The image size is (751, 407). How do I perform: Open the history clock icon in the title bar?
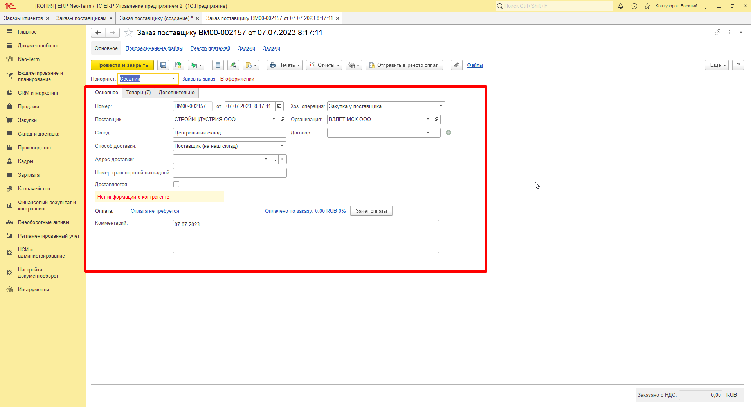coord(634,6)
